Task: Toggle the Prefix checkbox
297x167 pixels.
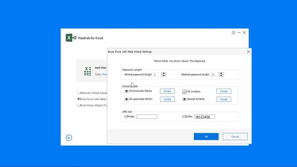Action: point(126,116)
